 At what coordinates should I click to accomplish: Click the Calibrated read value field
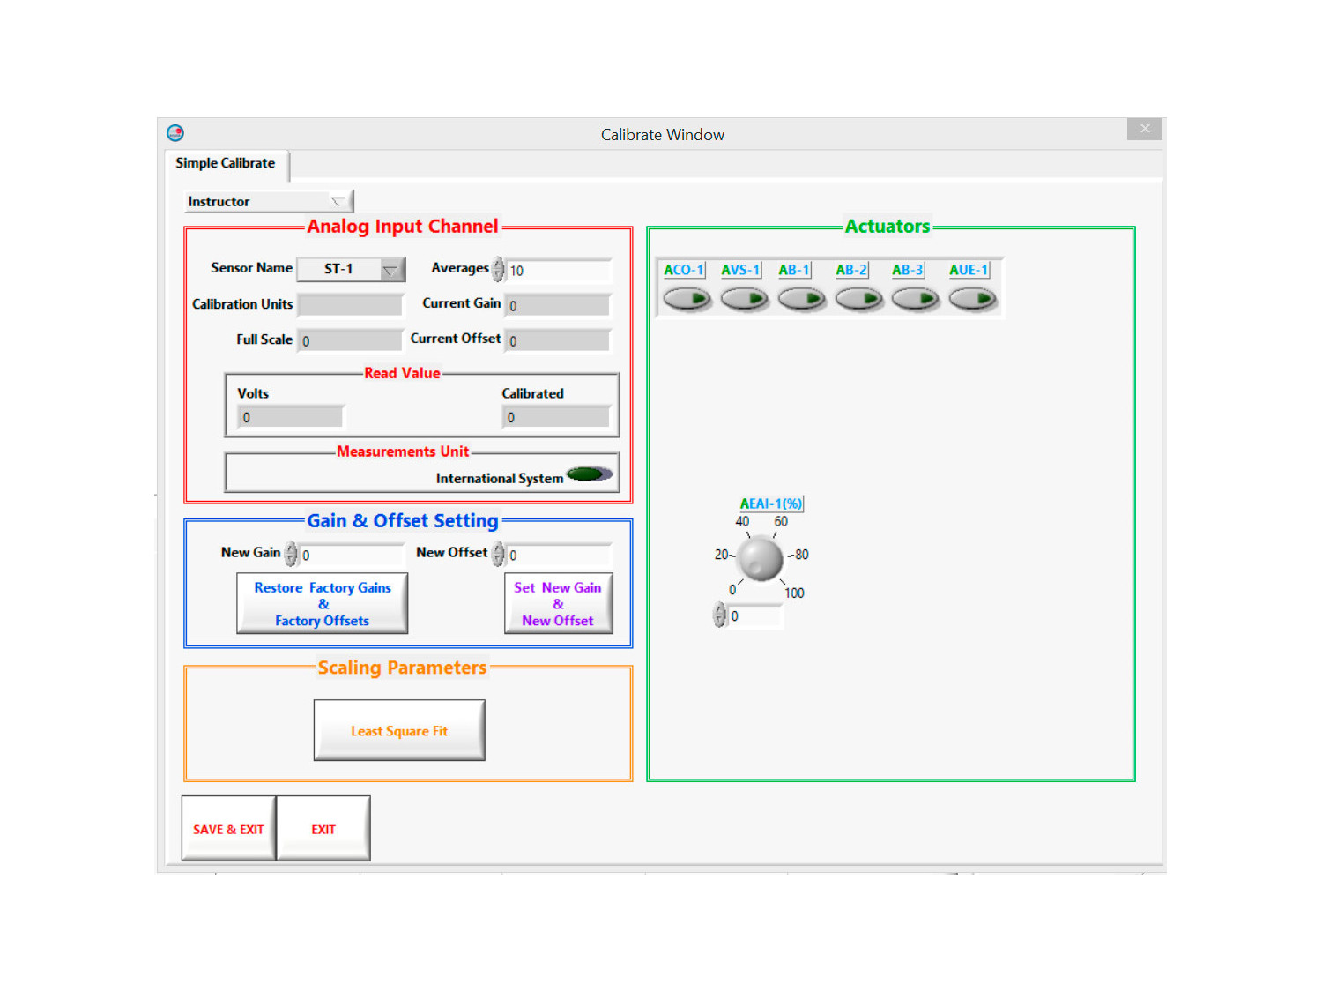click(557, 417)
